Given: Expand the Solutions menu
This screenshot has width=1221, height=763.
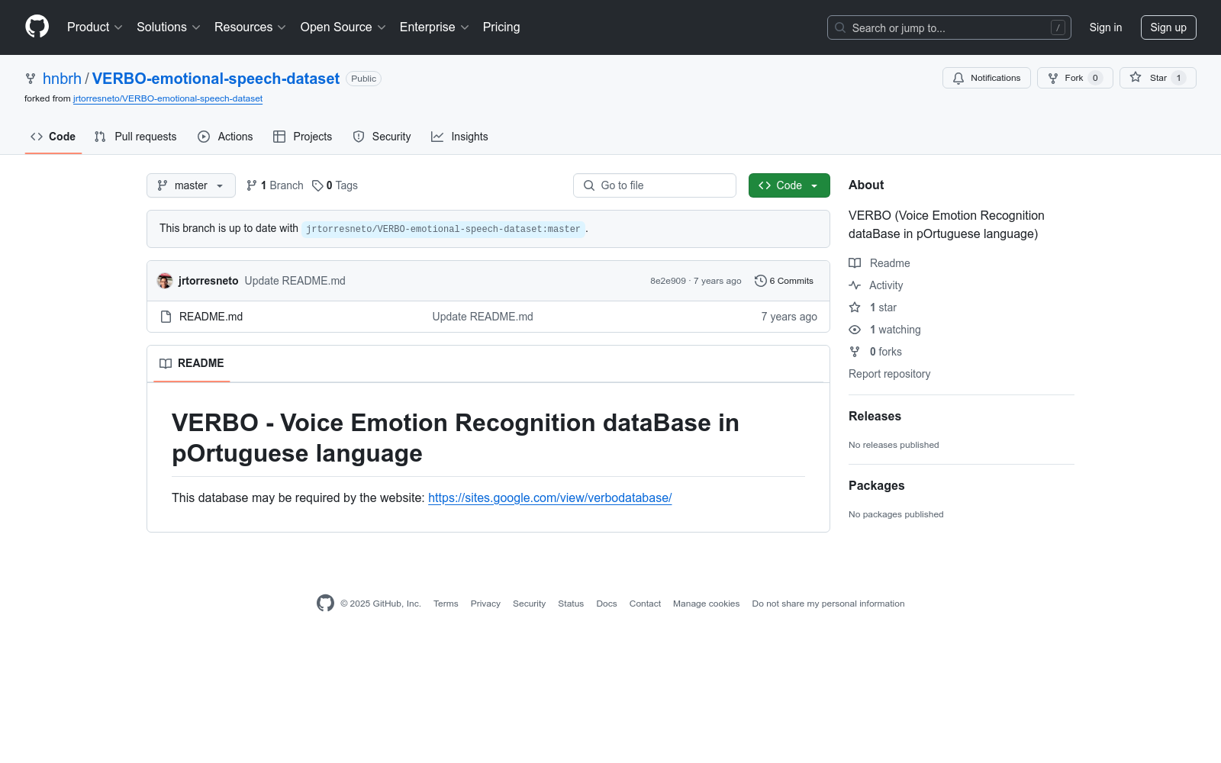Looking at the screenshot, I should (169, 27).
